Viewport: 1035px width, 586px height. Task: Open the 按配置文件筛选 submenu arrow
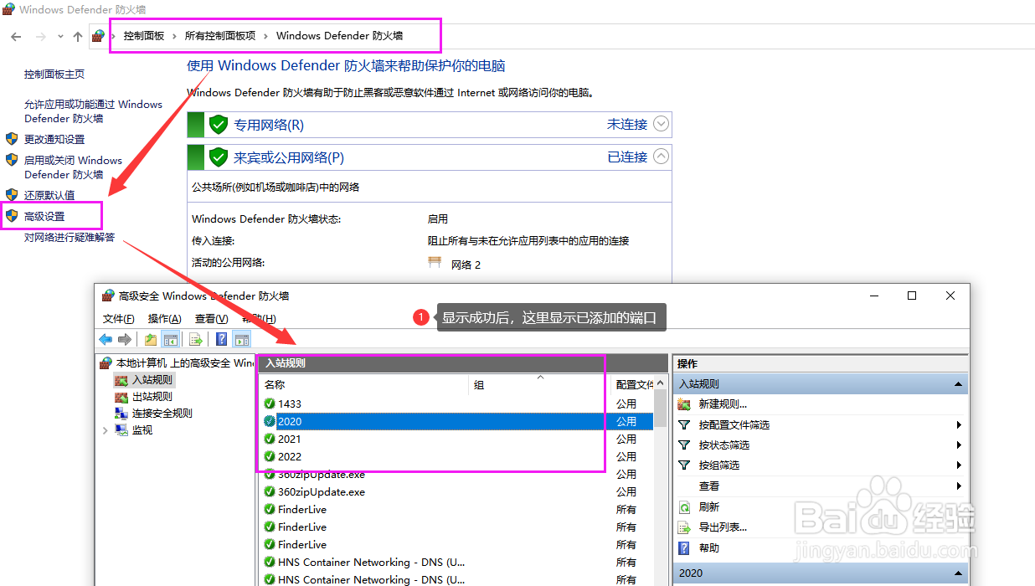(x=959, y=425)
